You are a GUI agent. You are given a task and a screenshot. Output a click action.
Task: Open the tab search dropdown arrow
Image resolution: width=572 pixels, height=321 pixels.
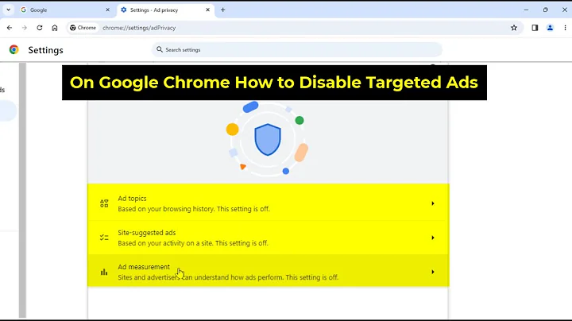[x=9, y=10]
